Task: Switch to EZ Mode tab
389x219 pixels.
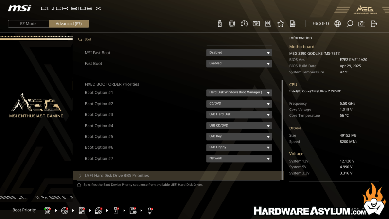Action: point(28,24)
